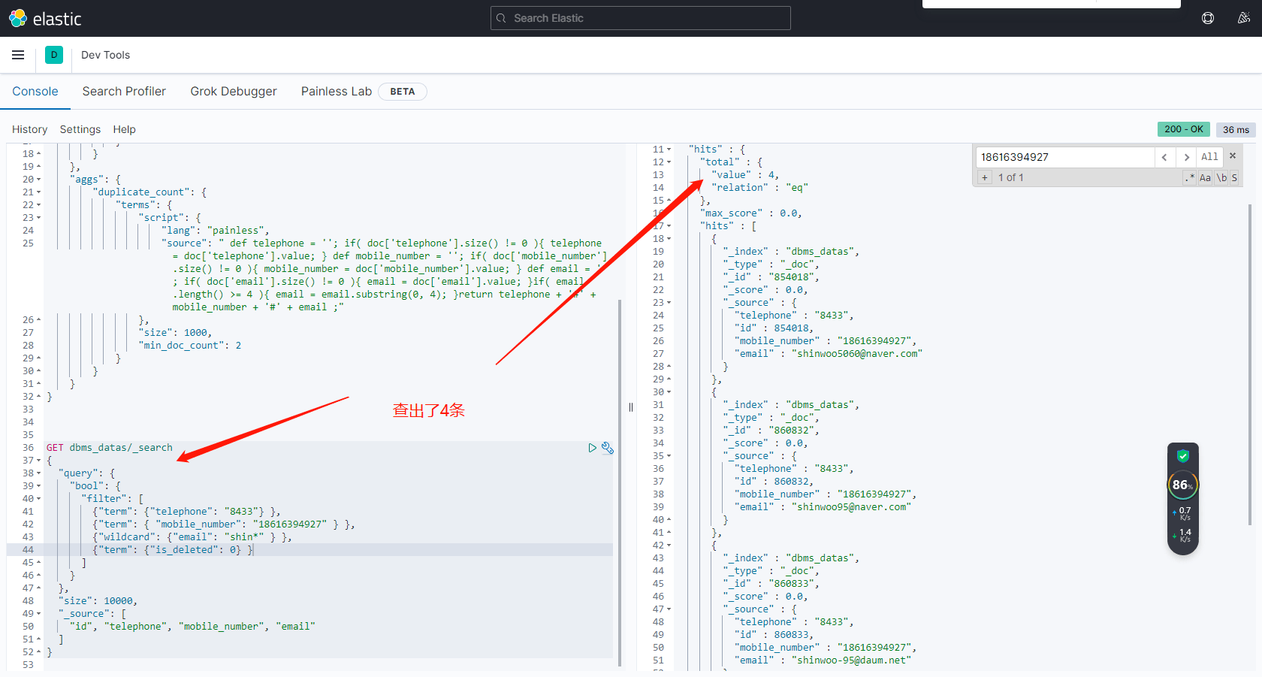Click the shinwoo-95@daum.net email value
The image size is (1262, 677).
851,660
